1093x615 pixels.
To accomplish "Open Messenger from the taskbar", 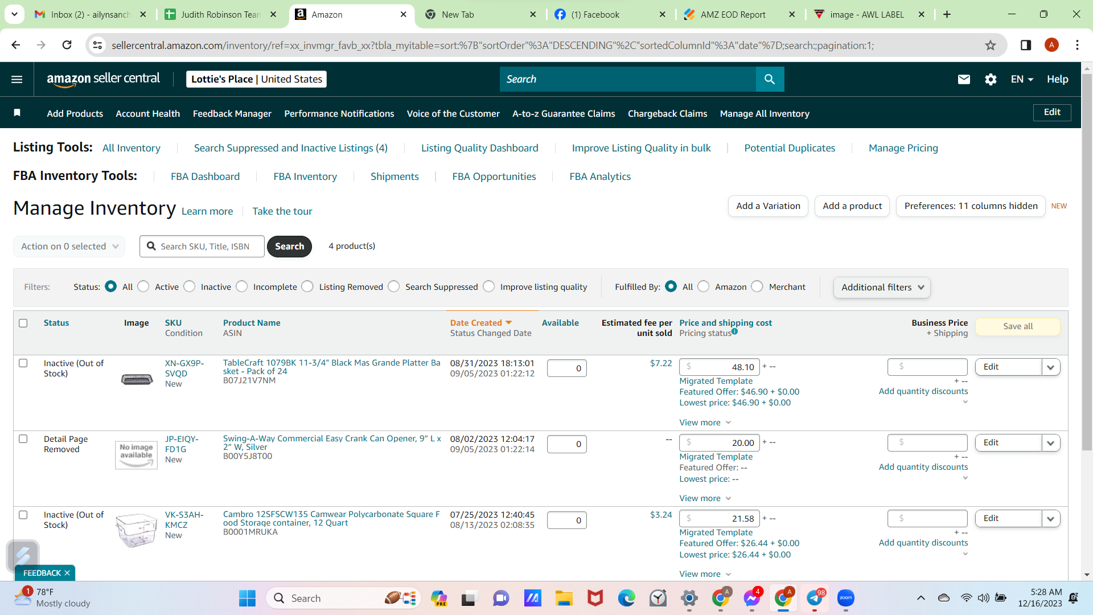I will tap(751, 598).
